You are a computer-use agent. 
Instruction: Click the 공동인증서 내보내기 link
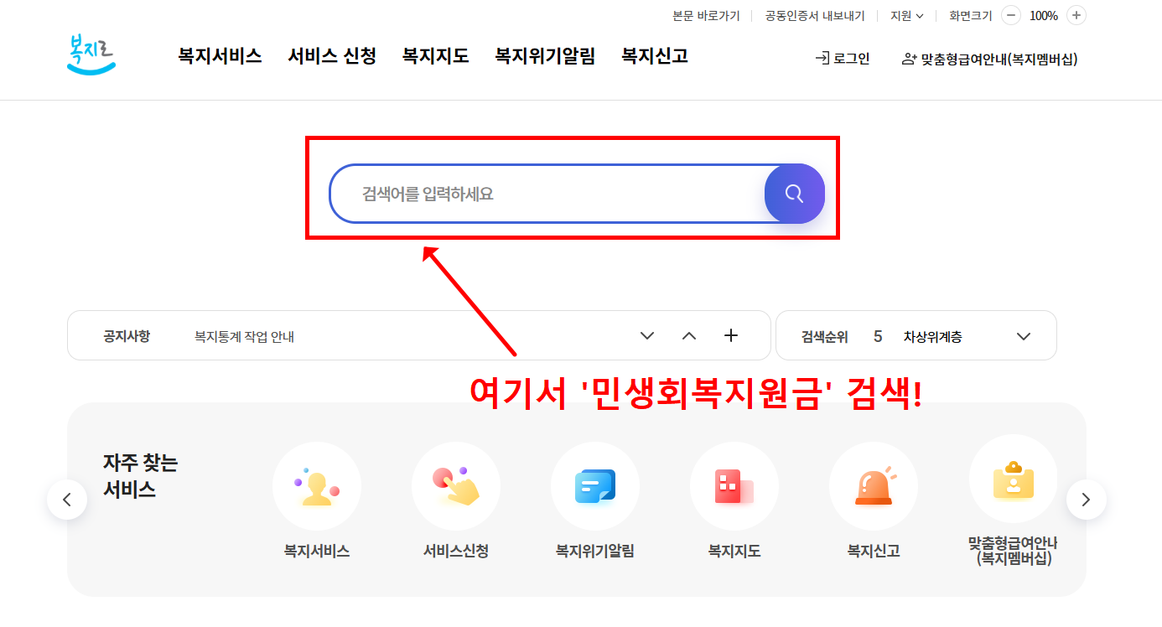click(x=814, y=15)
